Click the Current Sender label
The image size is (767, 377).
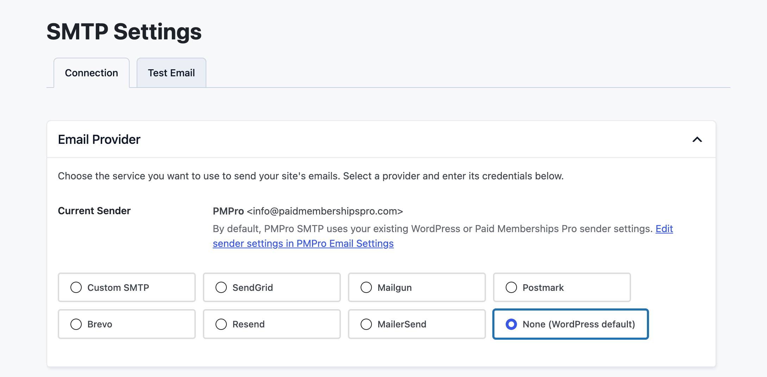click(x=94, y=211)
